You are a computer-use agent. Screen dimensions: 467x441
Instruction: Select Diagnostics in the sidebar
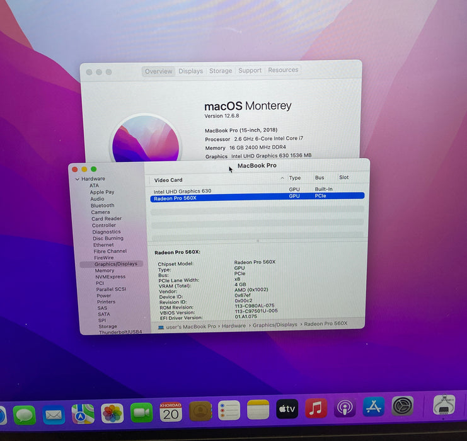(107, 232)
